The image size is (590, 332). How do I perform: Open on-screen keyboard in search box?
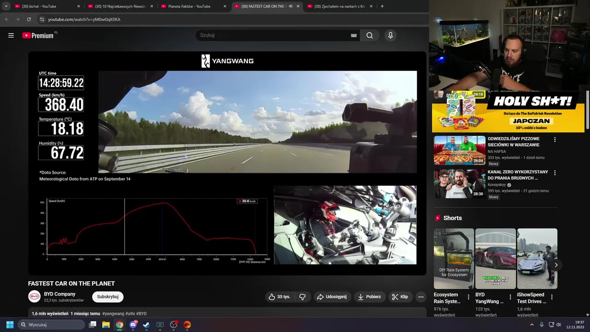(354, 36)
